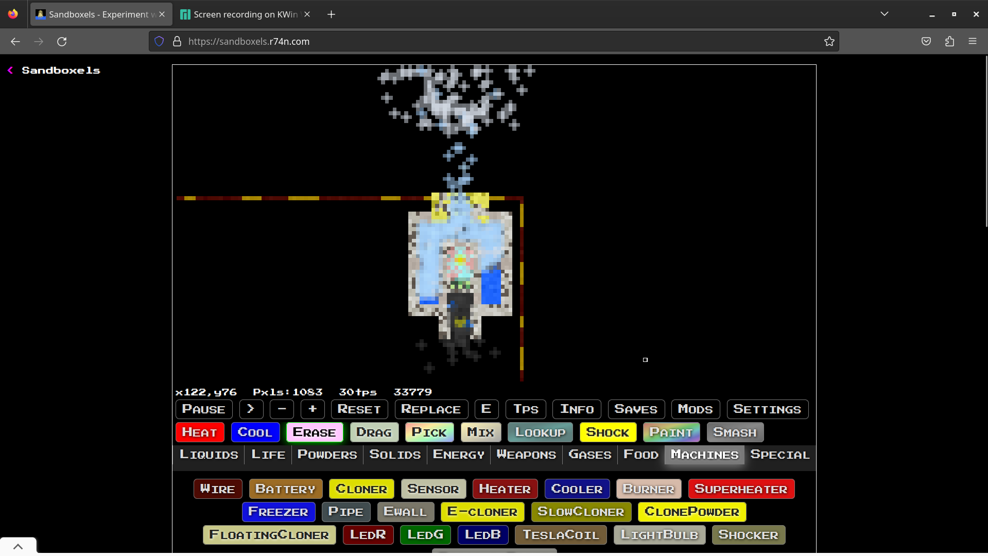Click the pink back chevron beside Sandboxels

[x=10, y=71]
